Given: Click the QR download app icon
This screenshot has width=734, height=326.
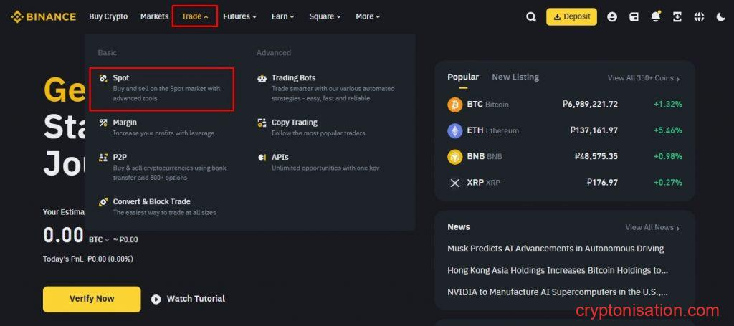Looking at the screenshot, I should point(677,16).
